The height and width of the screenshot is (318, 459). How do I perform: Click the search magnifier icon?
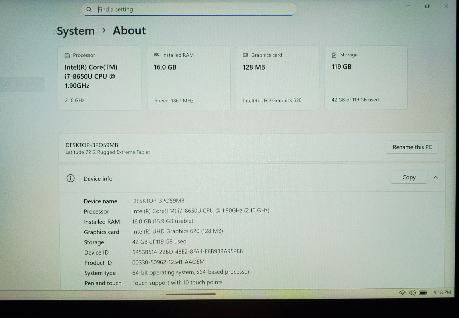point(89,9)
